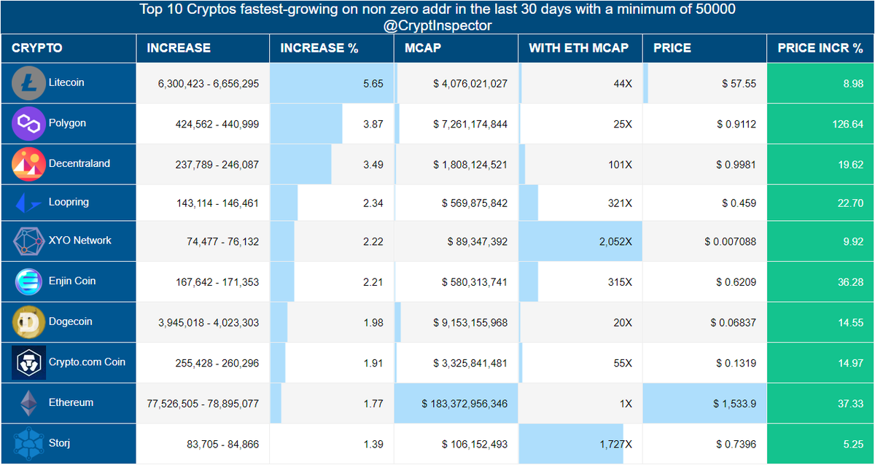Click the Polygon logo icon
This screenshot has width=875, height=465.
pyautogui.click(x=29, y=124)
